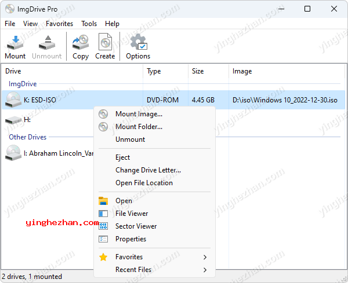Viewport: 348px width, 283px height.
Task: Select Unmount in the context menu
Action: [154, 139]
